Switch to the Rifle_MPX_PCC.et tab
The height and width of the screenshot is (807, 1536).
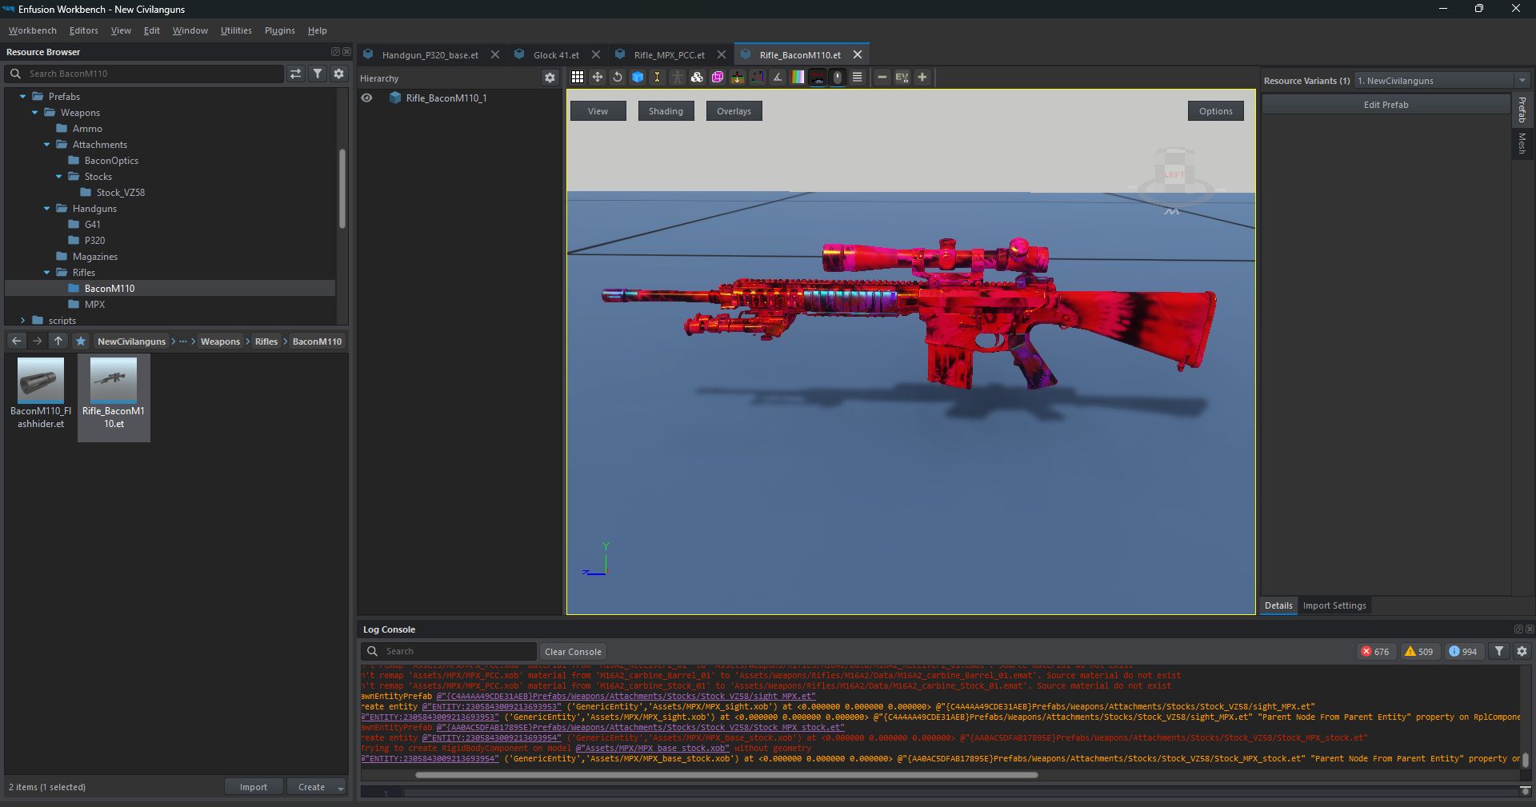(669, 55)
